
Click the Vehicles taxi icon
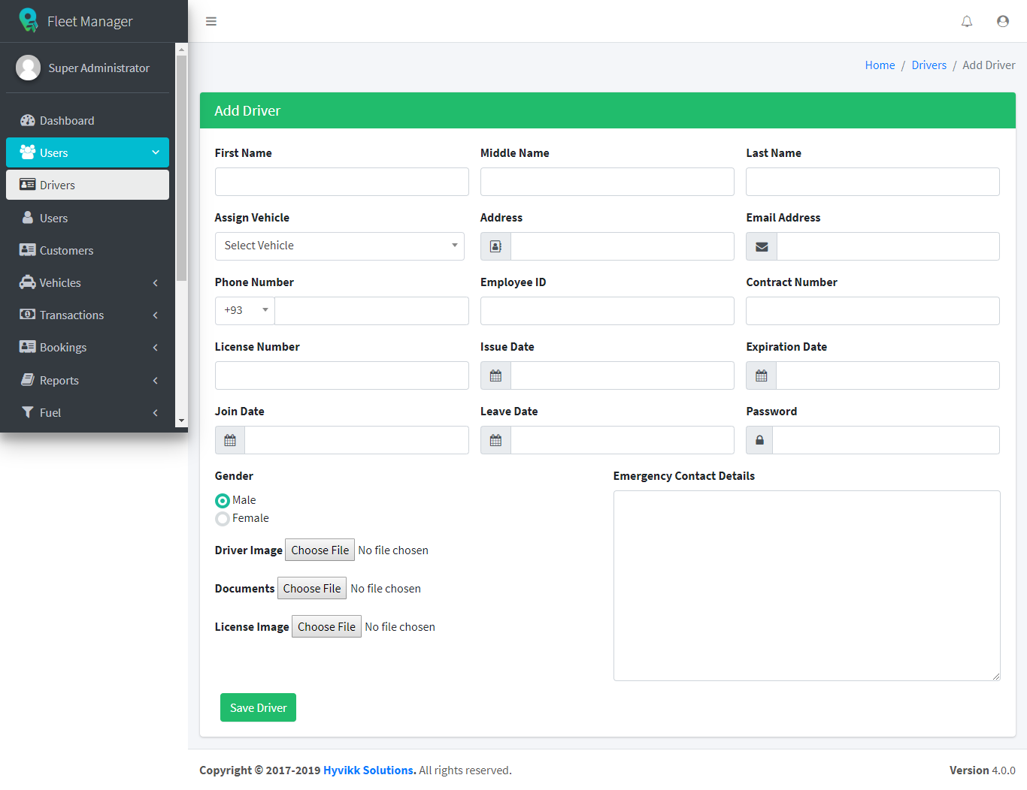(28, 282)
